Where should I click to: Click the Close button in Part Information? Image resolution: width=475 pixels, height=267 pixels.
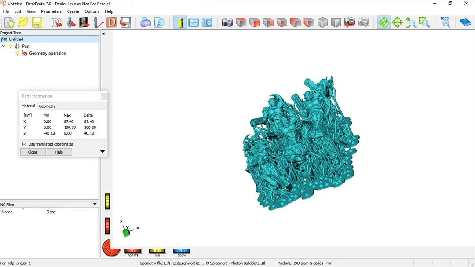point(33,152)
